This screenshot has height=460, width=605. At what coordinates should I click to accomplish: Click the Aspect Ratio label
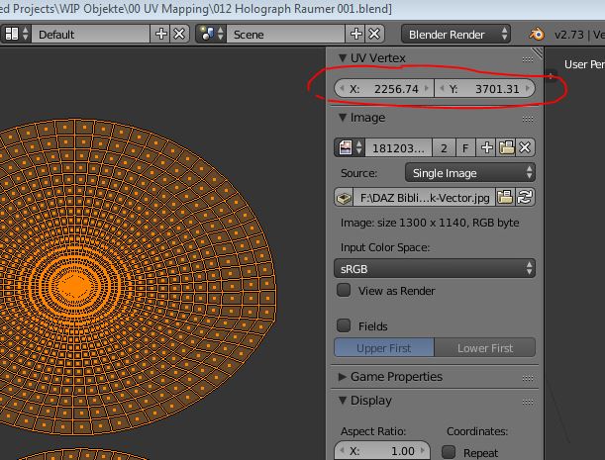coord(373,431)
